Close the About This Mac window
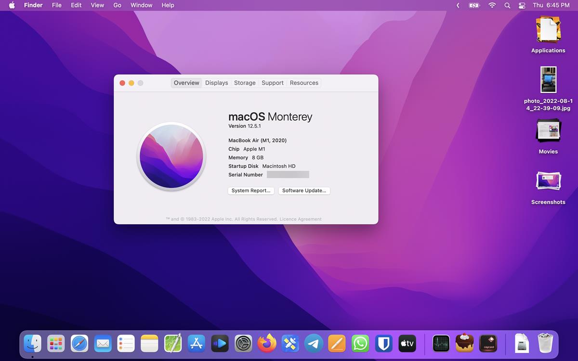This screenshot has width=578, height=361. tap(122, 83)
